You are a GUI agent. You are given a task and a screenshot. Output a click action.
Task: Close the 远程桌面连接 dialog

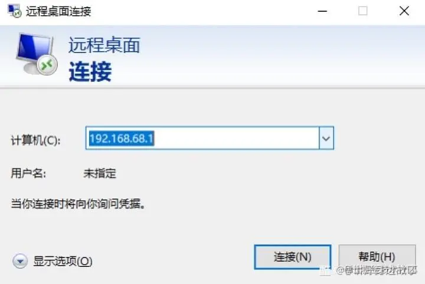[x=404, y=11]
